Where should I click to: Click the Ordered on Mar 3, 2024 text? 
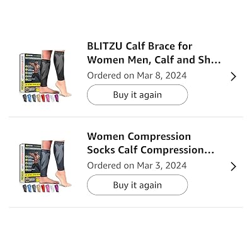(x=137, y=166)
